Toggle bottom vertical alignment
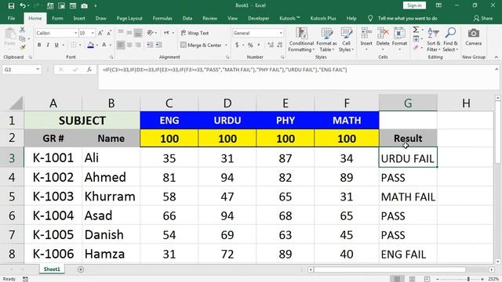 pos(138,33)
